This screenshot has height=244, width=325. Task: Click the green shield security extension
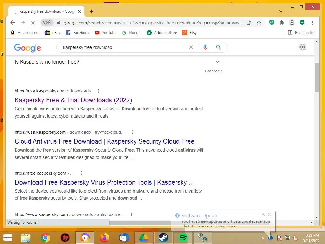coord(302,23)
